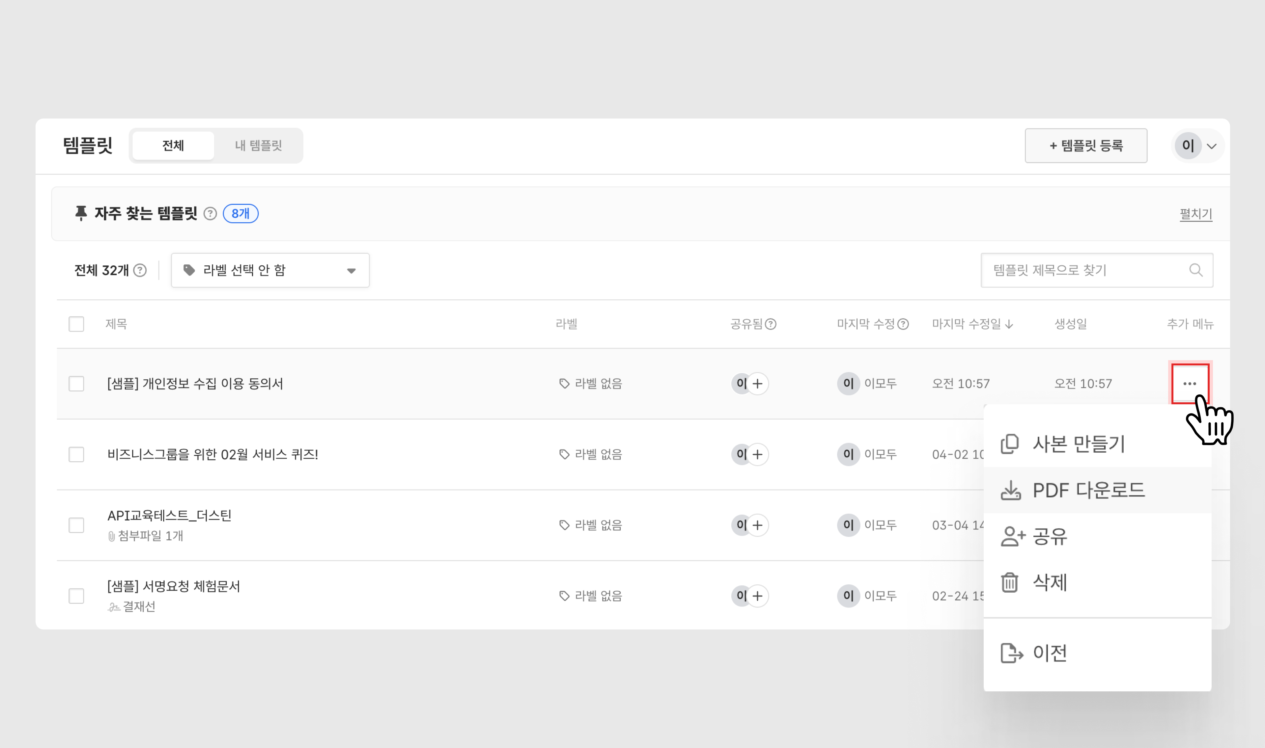Tick checkbox for [샘플] 서명요청 체험문서
1265x748 pixels.
click(76, 596)
